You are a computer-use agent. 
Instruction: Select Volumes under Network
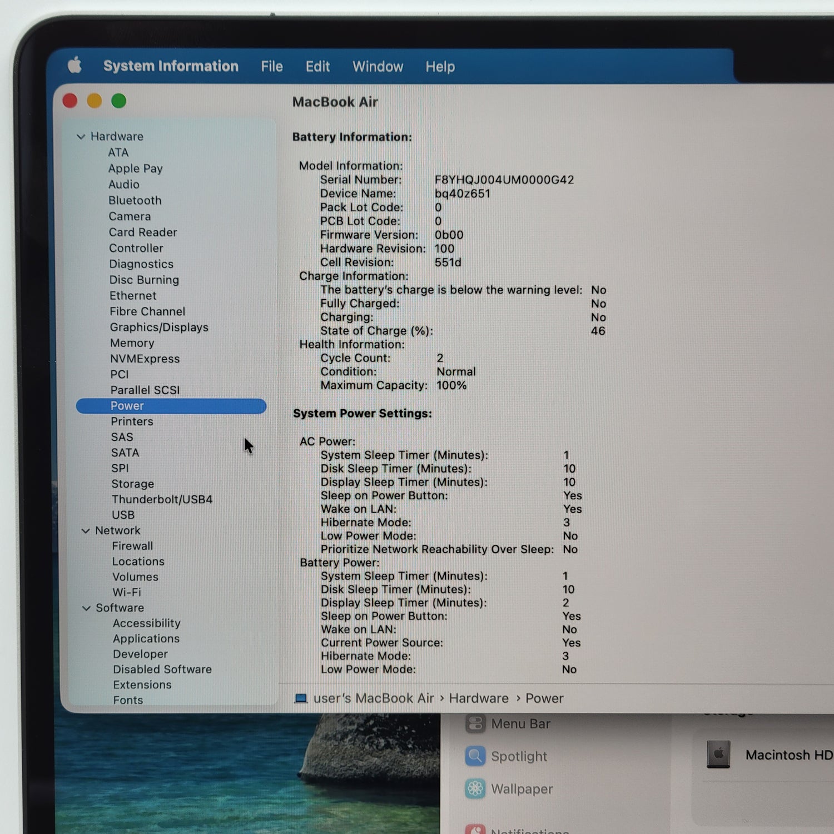136,577
